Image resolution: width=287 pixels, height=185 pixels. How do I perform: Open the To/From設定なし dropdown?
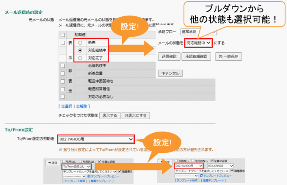[x=76, y=166]
